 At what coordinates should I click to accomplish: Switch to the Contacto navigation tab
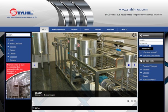pos(124,29)
